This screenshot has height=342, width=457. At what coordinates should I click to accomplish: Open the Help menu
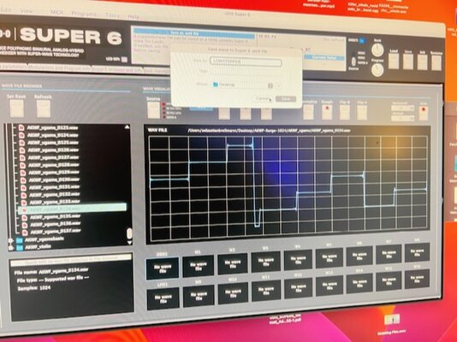coord(134,16)
